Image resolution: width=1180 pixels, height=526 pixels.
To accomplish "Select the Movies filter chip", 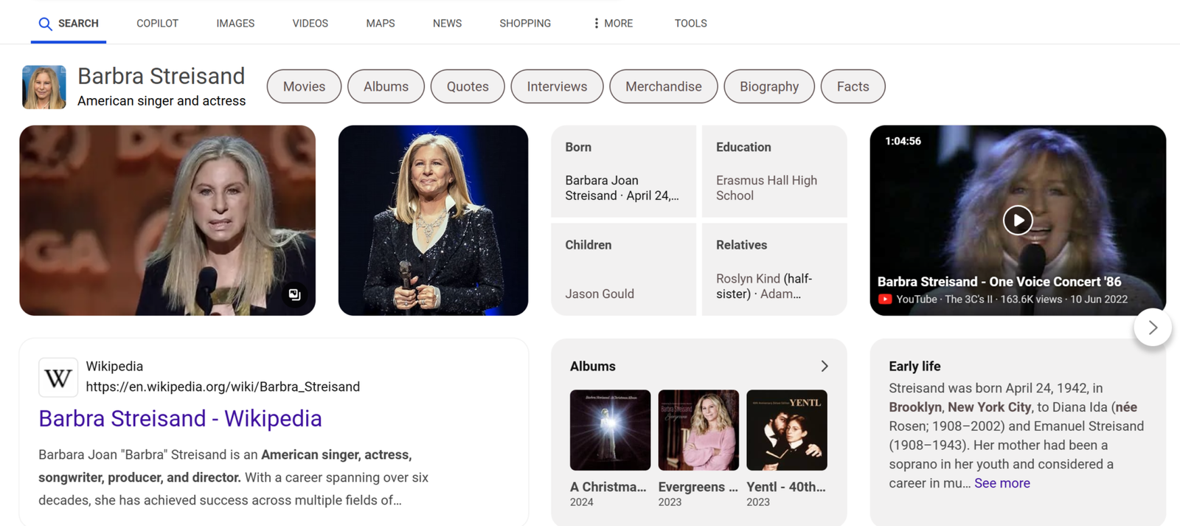I will click(x=304, y=86).
